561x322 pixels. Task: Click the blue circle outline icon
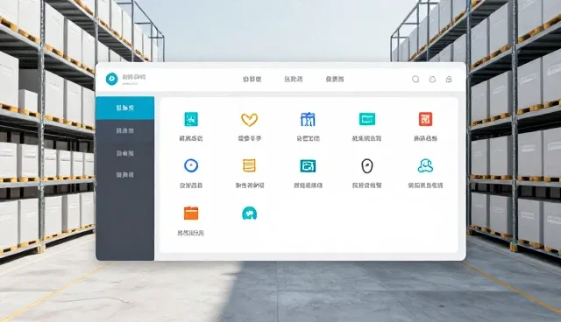pos(191,165)
